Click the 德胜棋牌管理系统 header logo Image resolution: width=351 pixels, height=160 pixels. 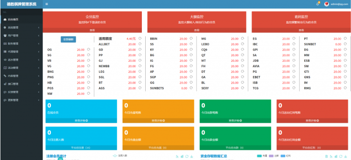click(21, 4)
